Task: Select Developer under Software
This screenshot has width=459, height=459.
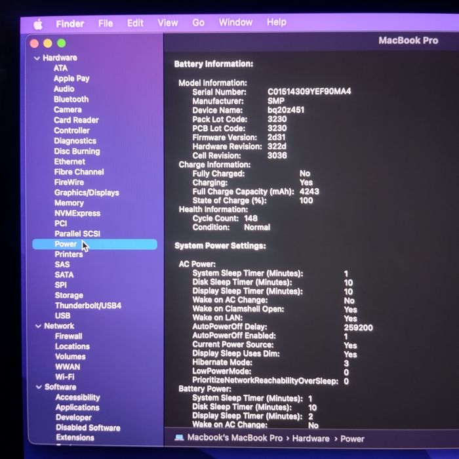Action: pyautogui.click(x=73, y=418)
